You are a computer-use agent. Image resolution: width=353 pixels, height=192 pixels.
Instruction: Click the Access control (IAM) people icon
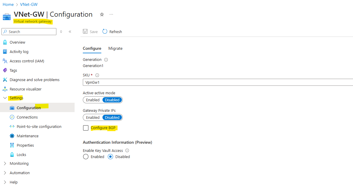5,61
